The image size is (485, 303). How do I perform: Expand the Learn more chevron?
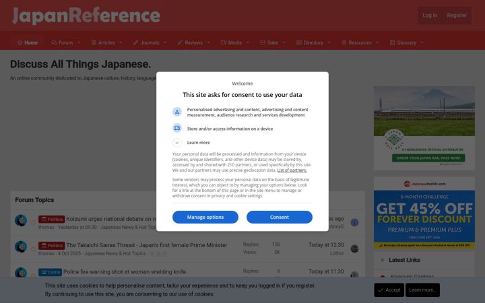tap(177, 143)
